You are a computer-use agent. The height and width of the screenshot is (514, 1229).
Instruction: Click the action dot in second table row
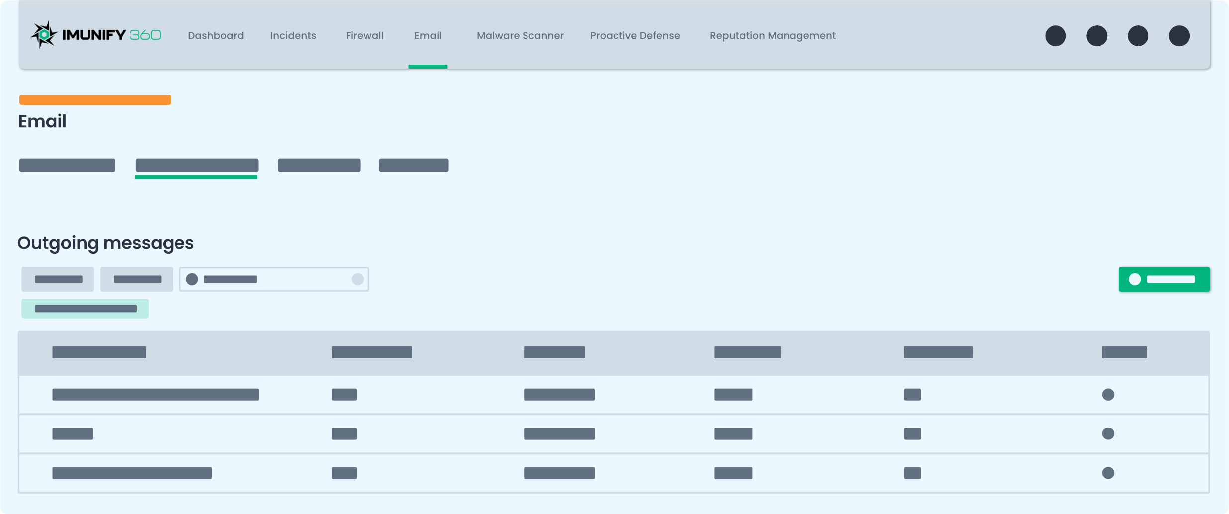(x=1108, y=434)
